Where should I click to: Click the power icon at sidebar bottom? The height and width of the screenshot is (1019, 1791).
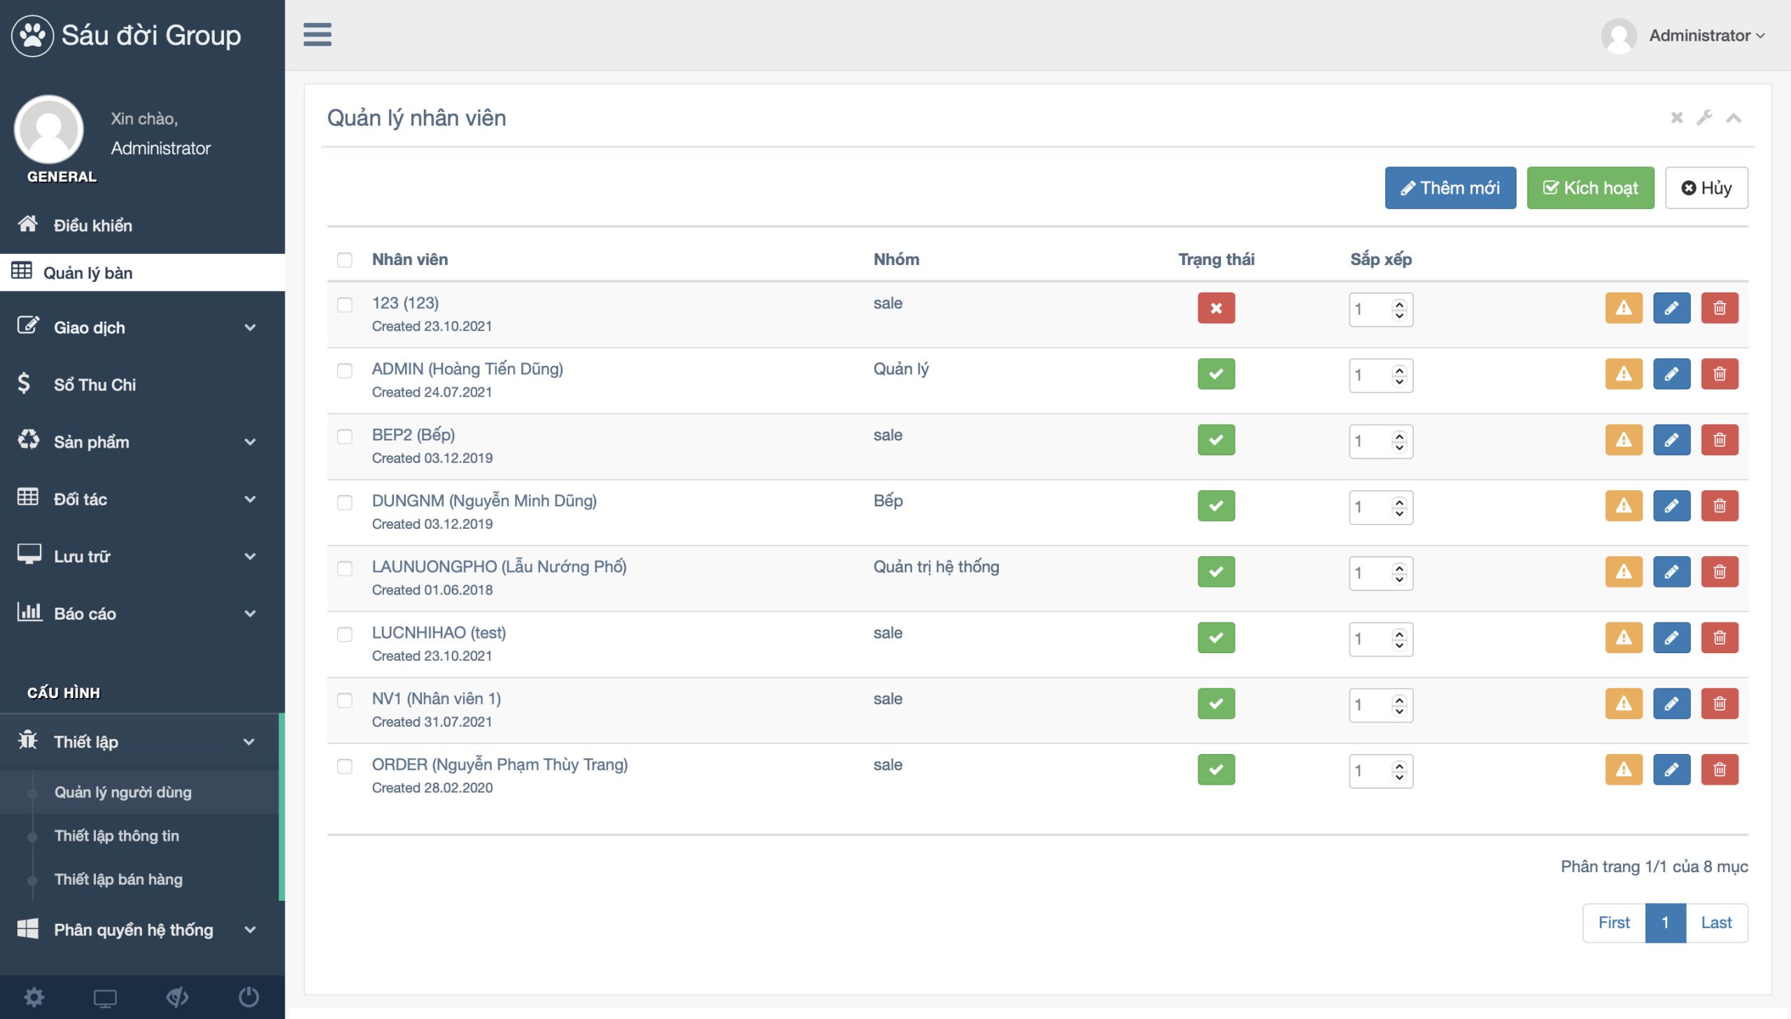pos(248,997)
